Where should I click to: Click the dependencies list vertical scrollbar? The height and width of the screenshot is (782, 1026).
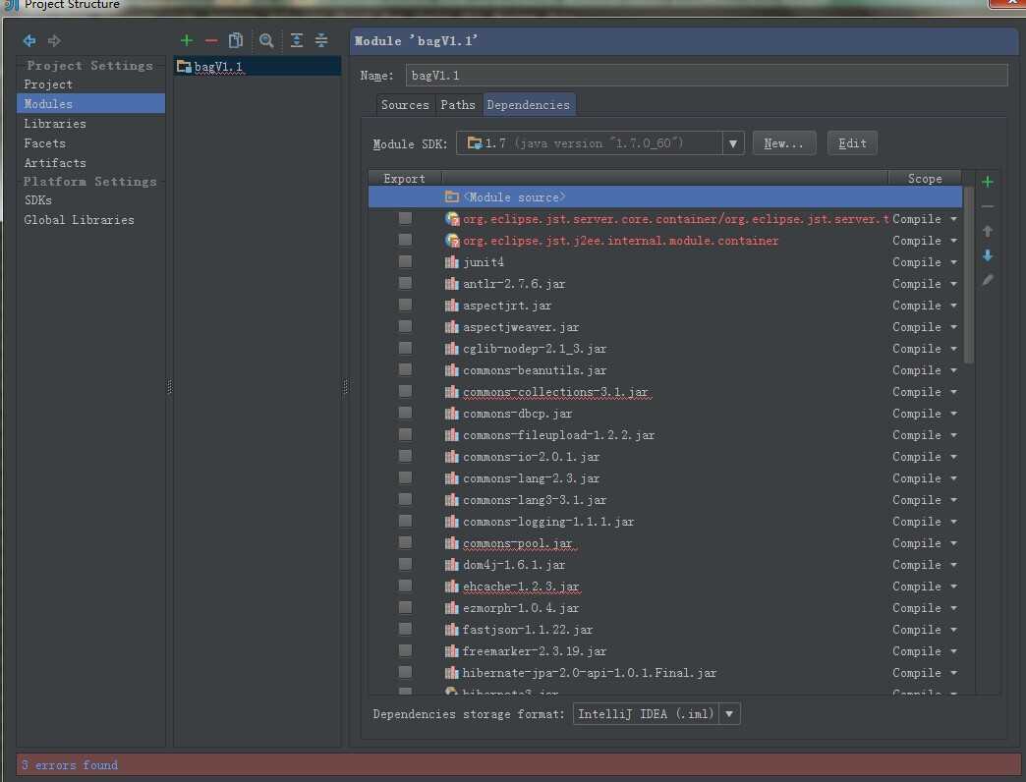point(968,275)
